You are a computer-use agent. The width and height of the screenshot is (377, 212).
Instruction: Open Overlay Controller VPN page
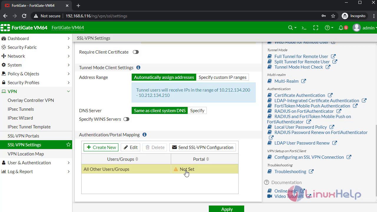[x=31, y=100]
